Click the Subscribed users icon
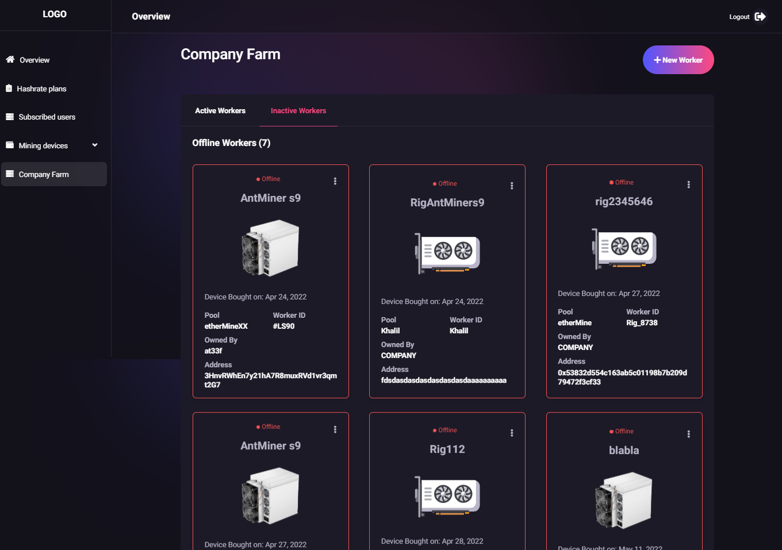 coord(9,117)
